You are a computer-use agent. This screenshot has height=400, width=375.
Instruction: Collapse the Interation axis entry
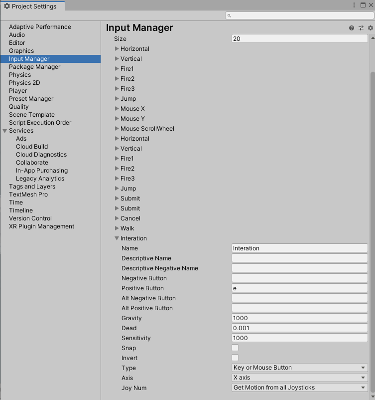pyautogui.click(x=117, y=238)
